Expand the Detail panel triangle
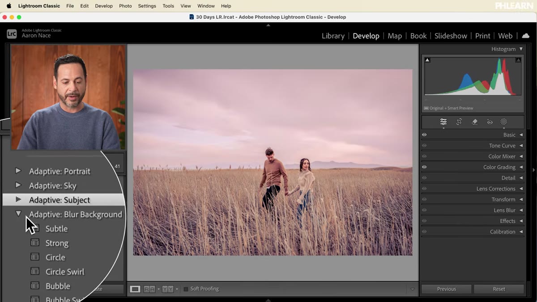The height and width of the screenshot is (302, 537). 521,178
